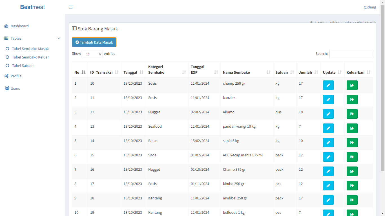Click edit icon for kimbo 250 gr
385x216 pixels.
pos(328,186)
